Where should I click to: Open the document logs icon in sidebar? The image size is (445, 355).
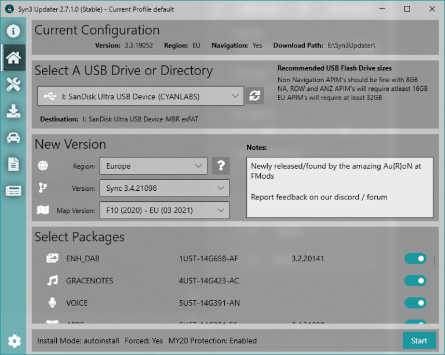tap(13, 164)
